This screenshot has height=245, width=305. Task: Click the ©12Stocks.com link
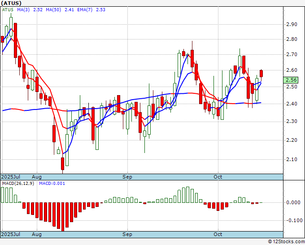pyautogui.click(x=286, y=242)
